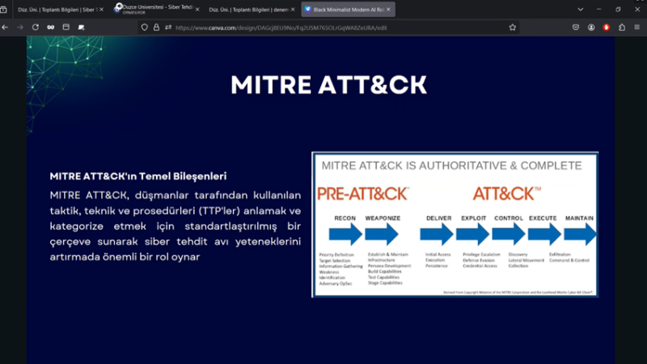Image resolution: width=647 pixels, height=364 pixels.
Task: Close the Duzce Universitesi playing tab
Action: (x=197, y=10)
